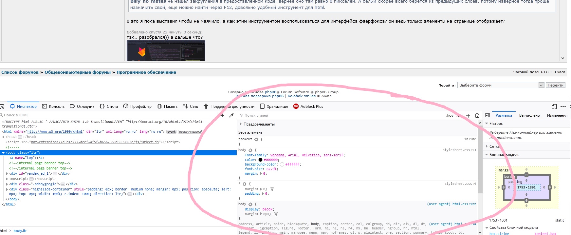Click the font-size value 62.5%
The height and width of the screenshot is (235, 571).
271,169
